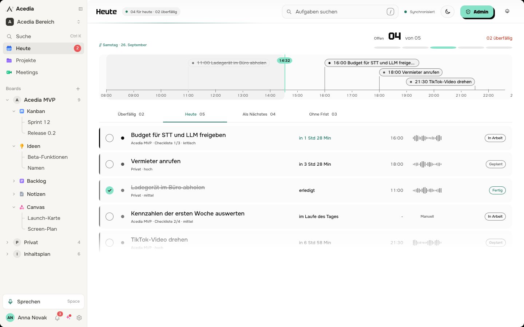Click the Projekte folder icon
This screenshot has height=327, width=524.
[x=9, y=60]
